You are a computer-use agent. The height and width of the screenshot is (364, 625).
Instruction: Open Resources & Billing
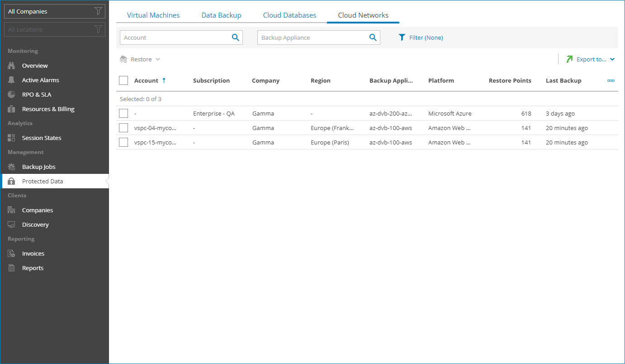(x=47, y=108)
